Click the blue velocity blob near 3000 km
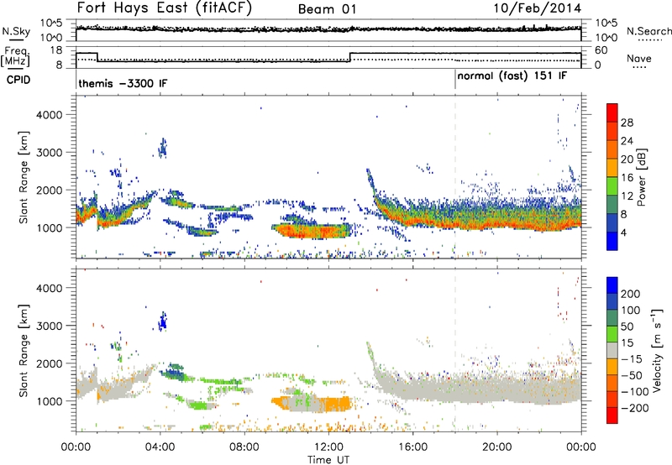This screenshot has width=672, height=465. coord(162,321)
